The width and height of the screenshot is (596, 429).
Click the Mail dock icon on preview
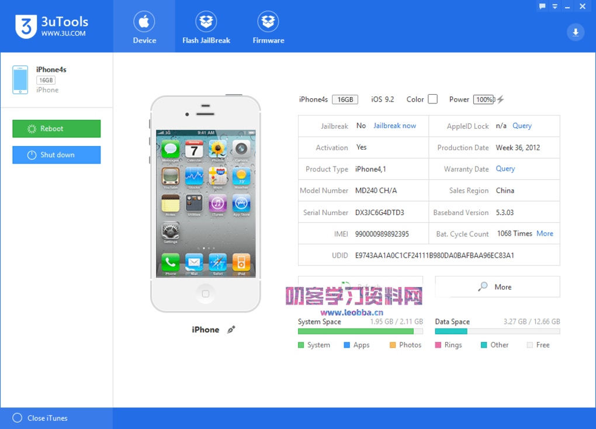[194, 262]
